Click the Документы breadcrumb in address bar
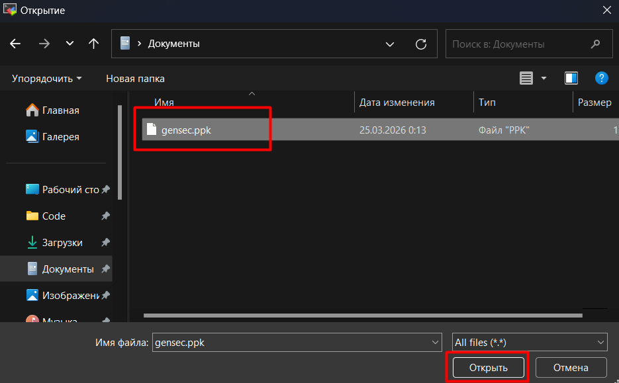 173,44
